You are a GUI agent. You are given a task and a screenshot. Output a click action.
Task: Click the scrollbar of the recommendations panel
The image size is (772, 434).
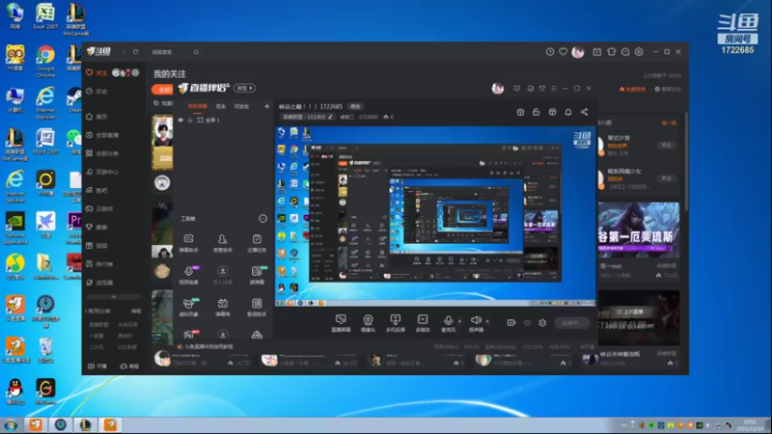[x=686, y=162]
